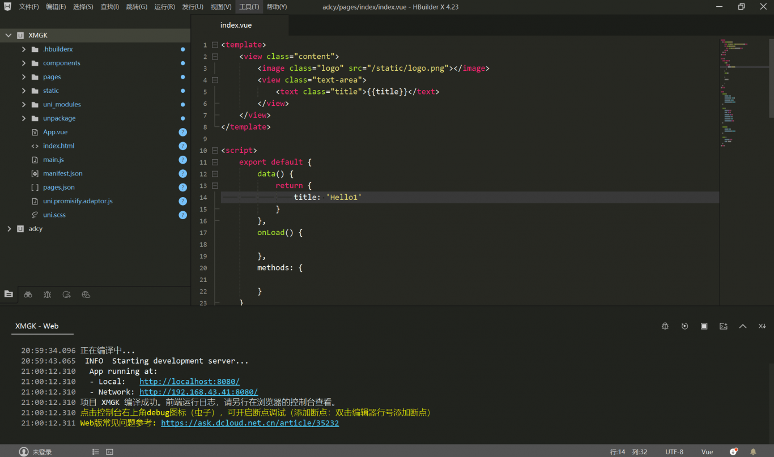Collapse the XMGK project tree
This screenshot has width=774, height=457.
click(x=8, y=35)
